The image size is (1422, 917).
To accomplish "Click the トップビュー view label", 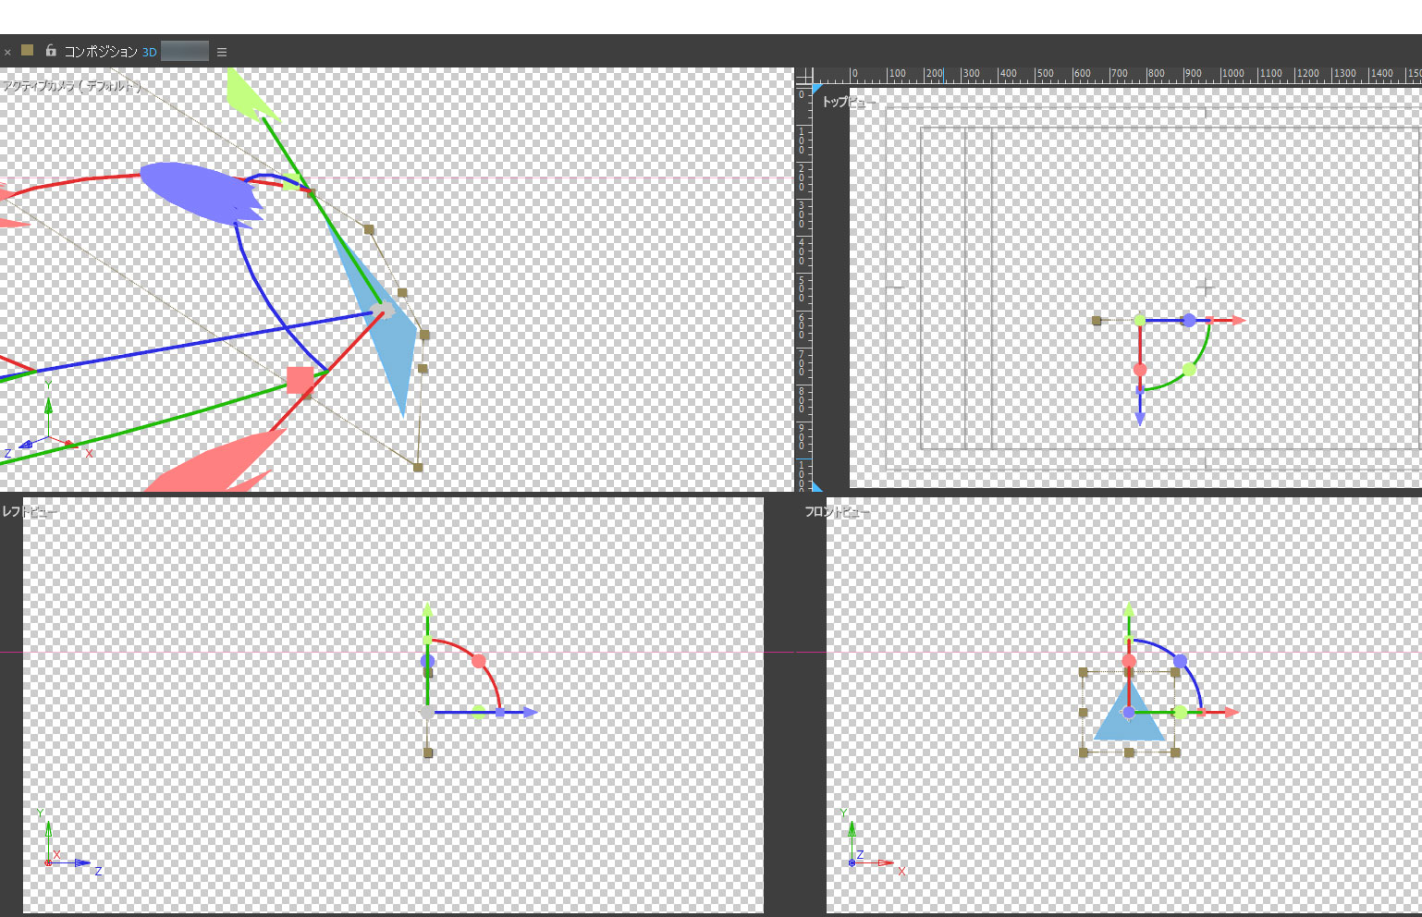I will coord(847,102).
